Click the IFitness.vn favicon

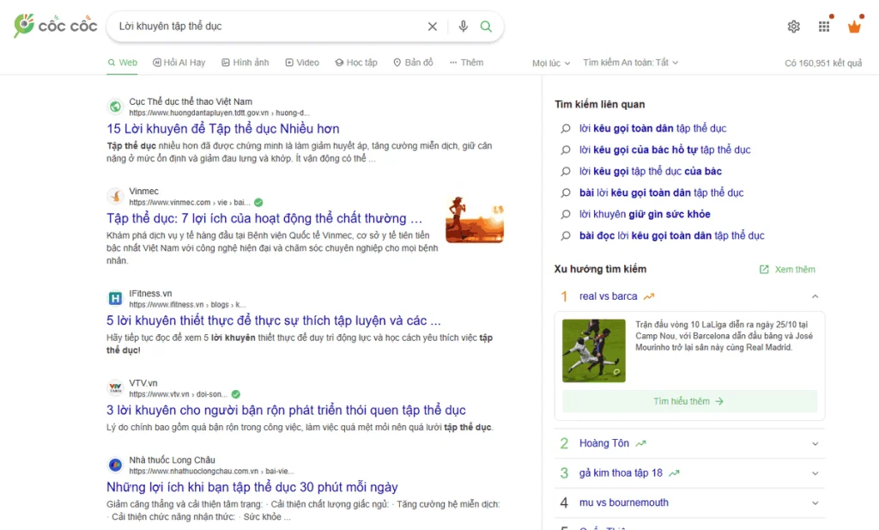pos(115,298)
